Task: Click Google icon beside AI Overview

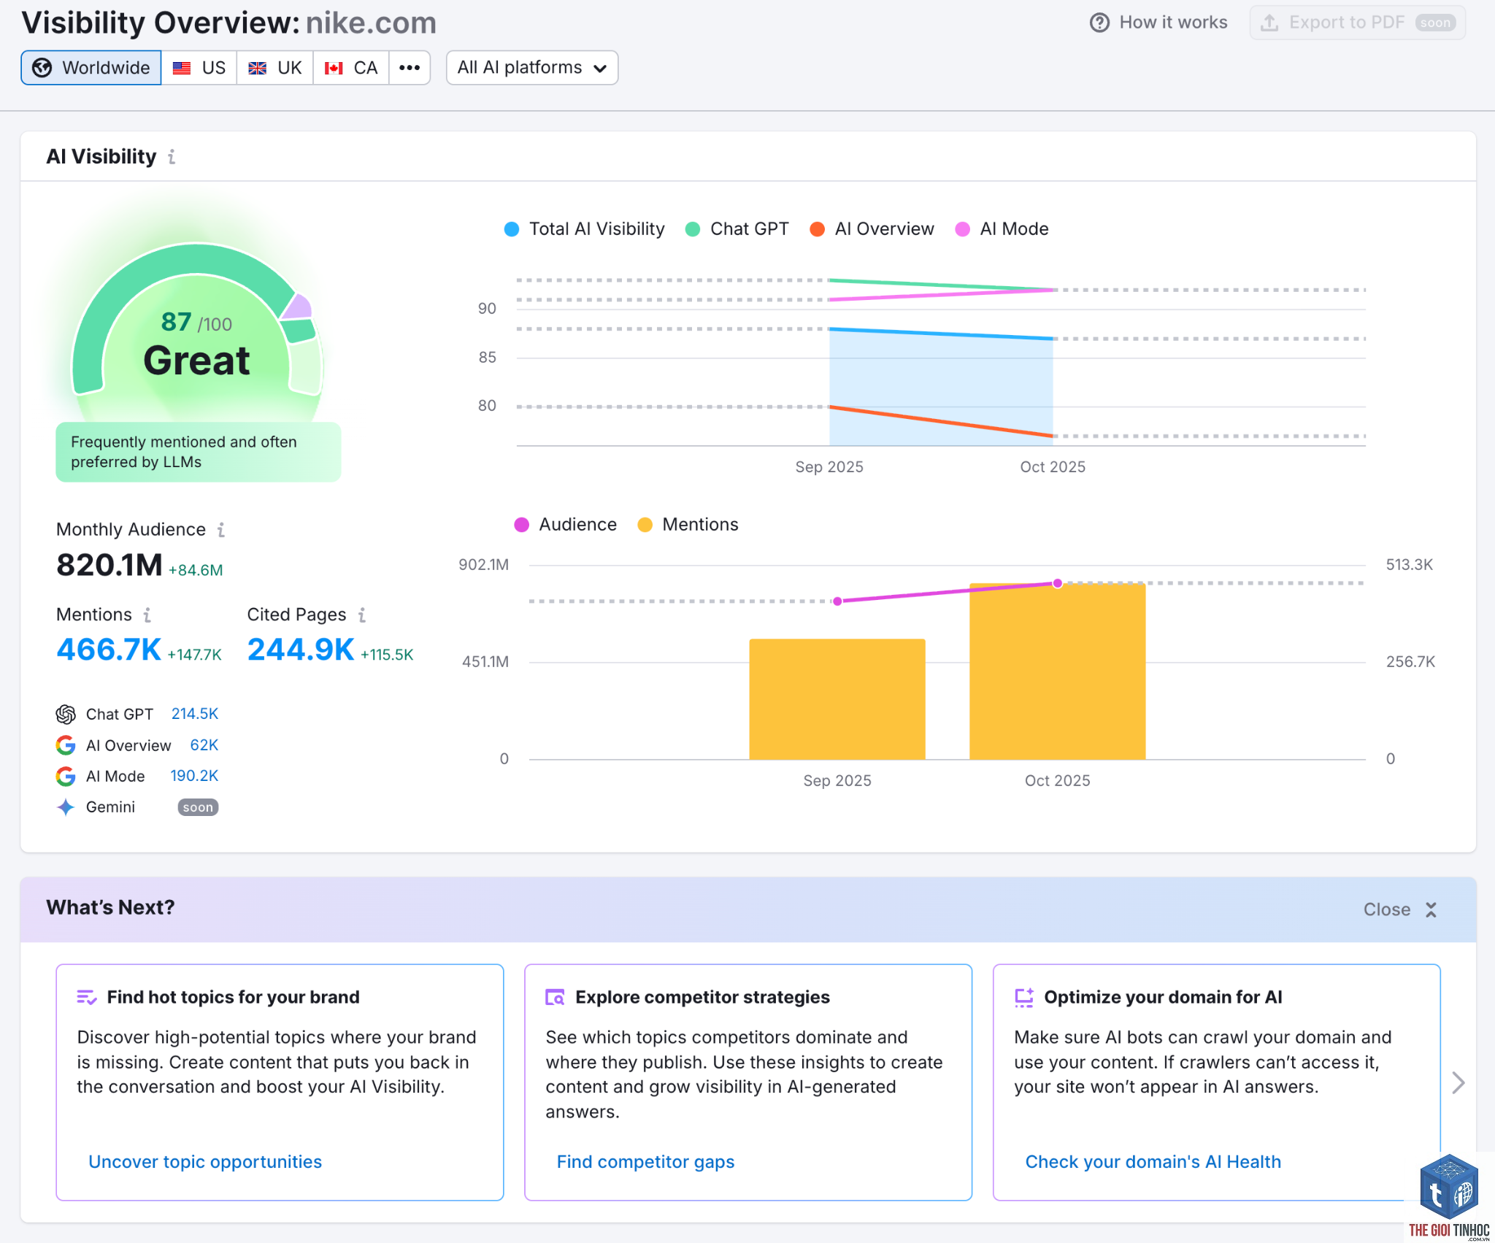Action: [66, 745]
